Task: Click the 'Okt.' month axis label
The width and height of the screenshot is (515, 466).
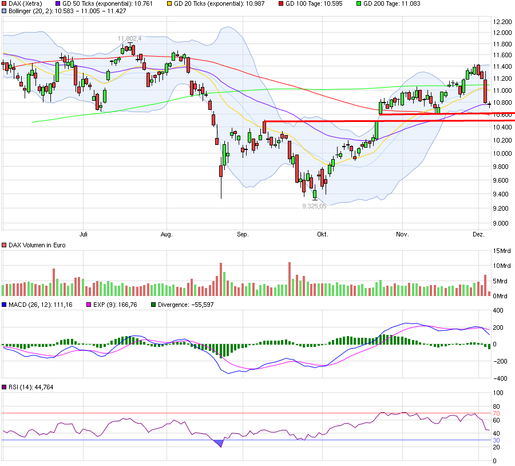Action: click(x=323, y=234)
